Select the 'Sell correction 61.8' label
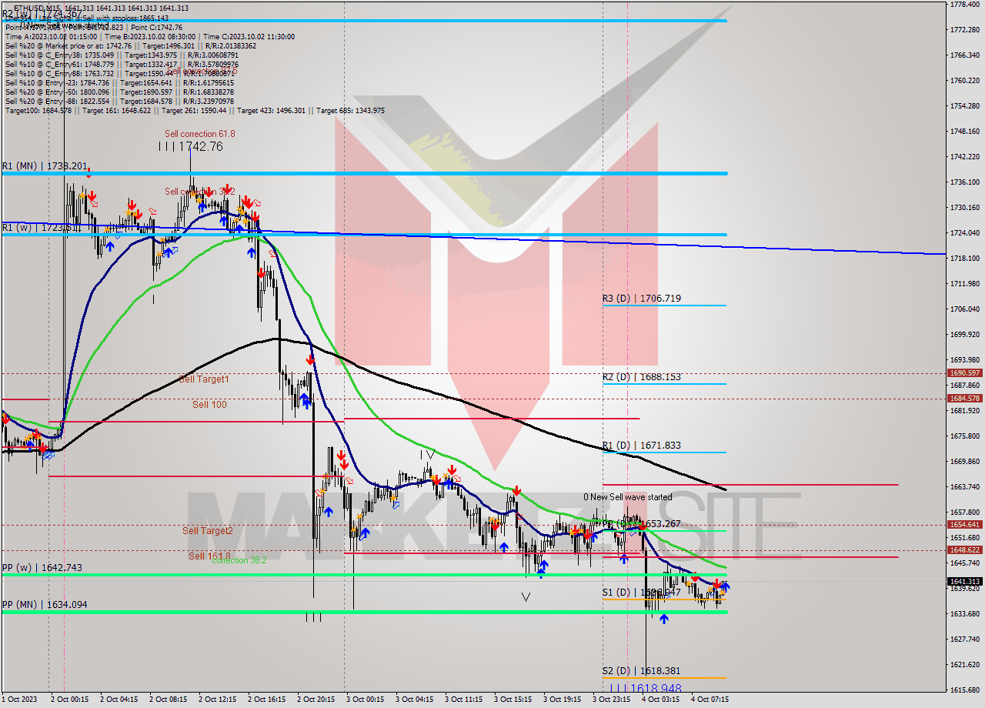The image size is (985, 708). (x=200, y=133)
